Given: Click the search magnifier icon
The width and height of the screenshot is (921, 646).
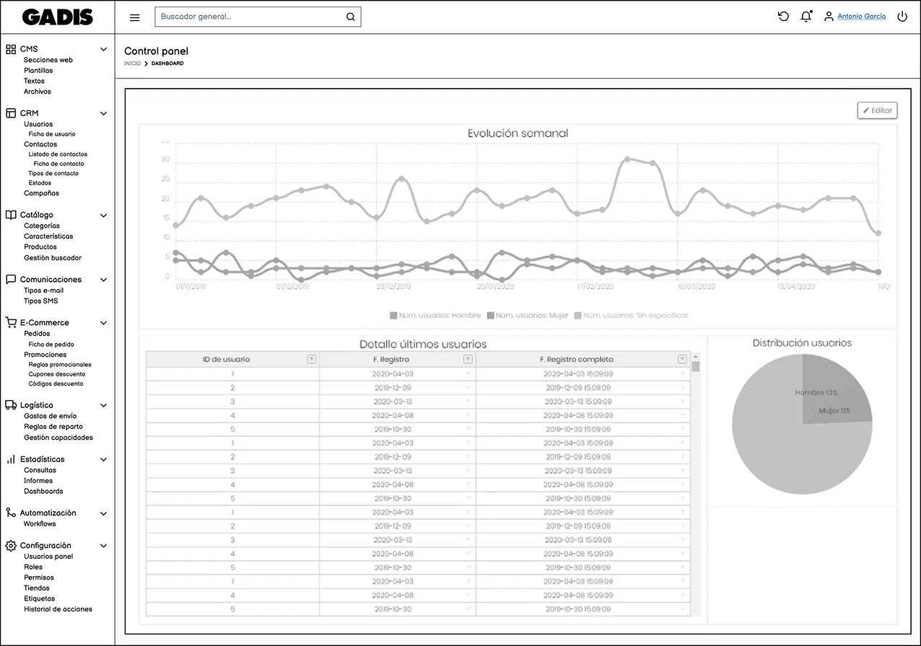Looking at the screenshot, I should point(350,17).
